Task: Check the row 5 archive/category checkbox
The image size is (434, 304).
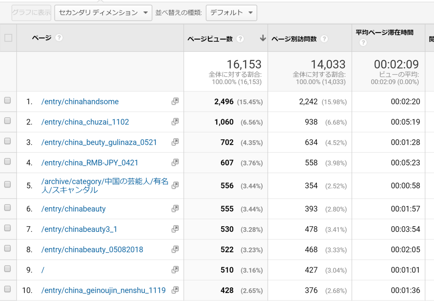Action: tap(7, 185)
